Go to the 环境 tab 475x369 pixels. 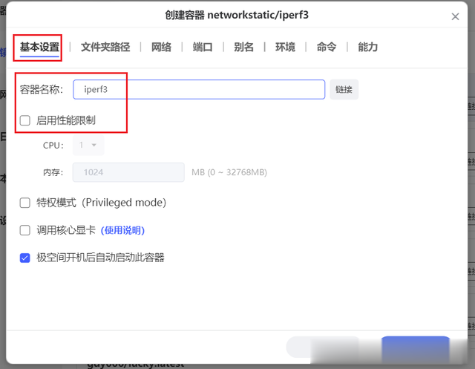pyautogui.click(x=285, y=47)
